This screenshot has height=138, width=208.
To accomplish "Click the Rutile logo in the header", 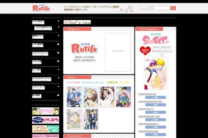I will pyautogui.click(x=41, y=8).
